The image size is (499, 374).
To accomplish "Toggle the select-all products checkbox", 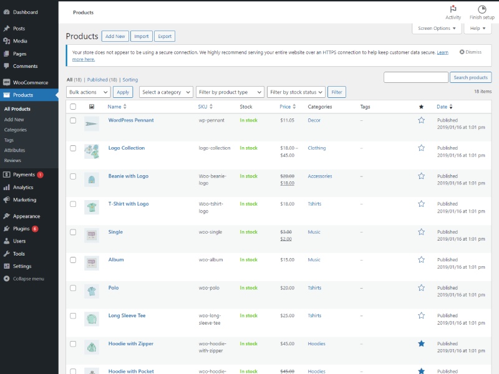I will pos(73,107).
